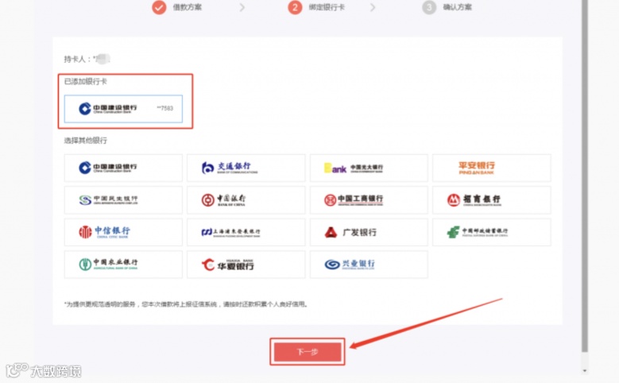
Task: Choose ICBC (中国工商银行)
Action: coord(369,199)
